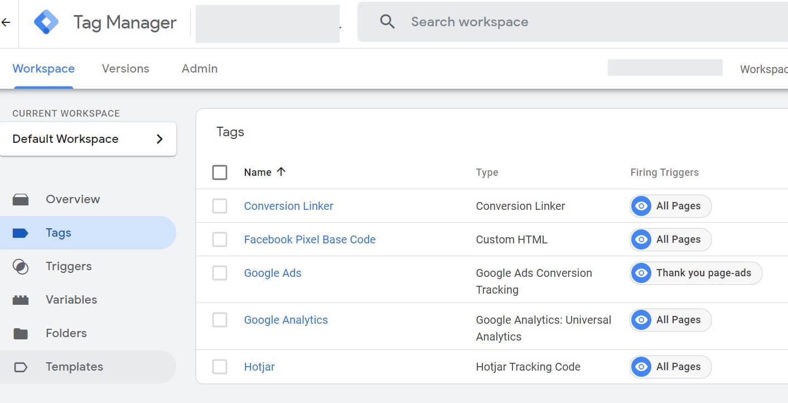
Task: Open the Google Ads tag
Action: point(273,273)
